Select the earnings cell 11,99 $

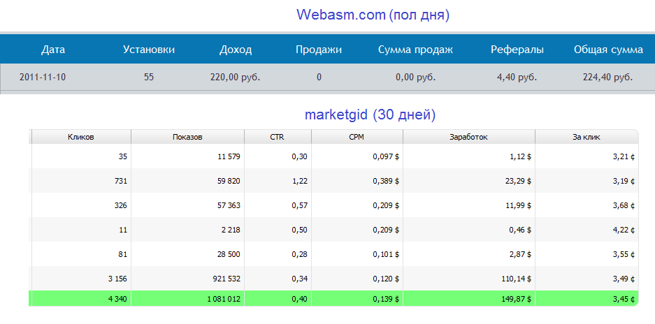click(519, 205)
